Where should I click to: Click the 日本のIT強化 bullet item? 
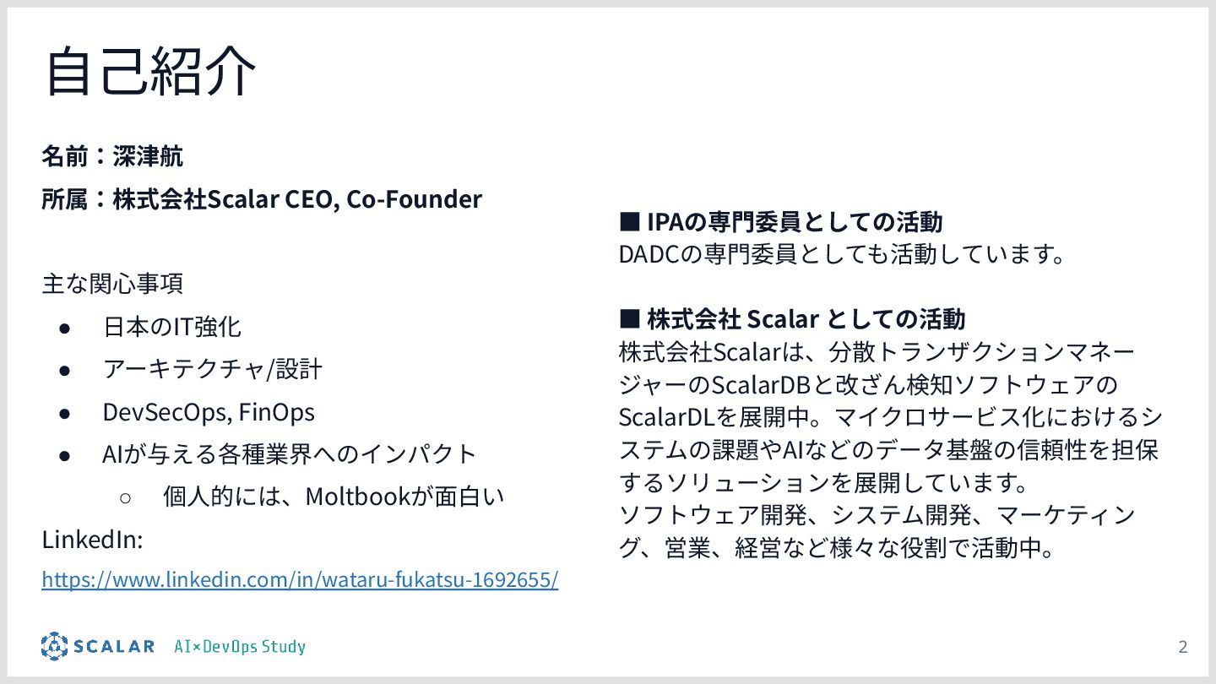click(172, 326)
